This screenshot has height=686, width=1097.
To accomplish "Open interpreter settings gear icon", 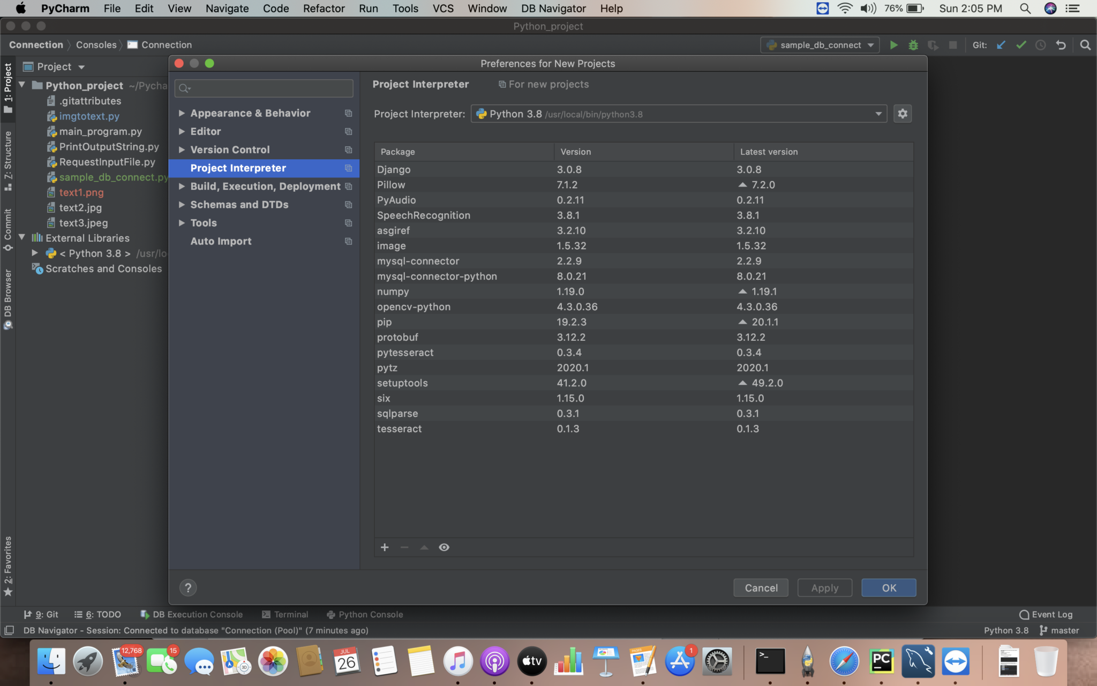I will coord(903,114).
